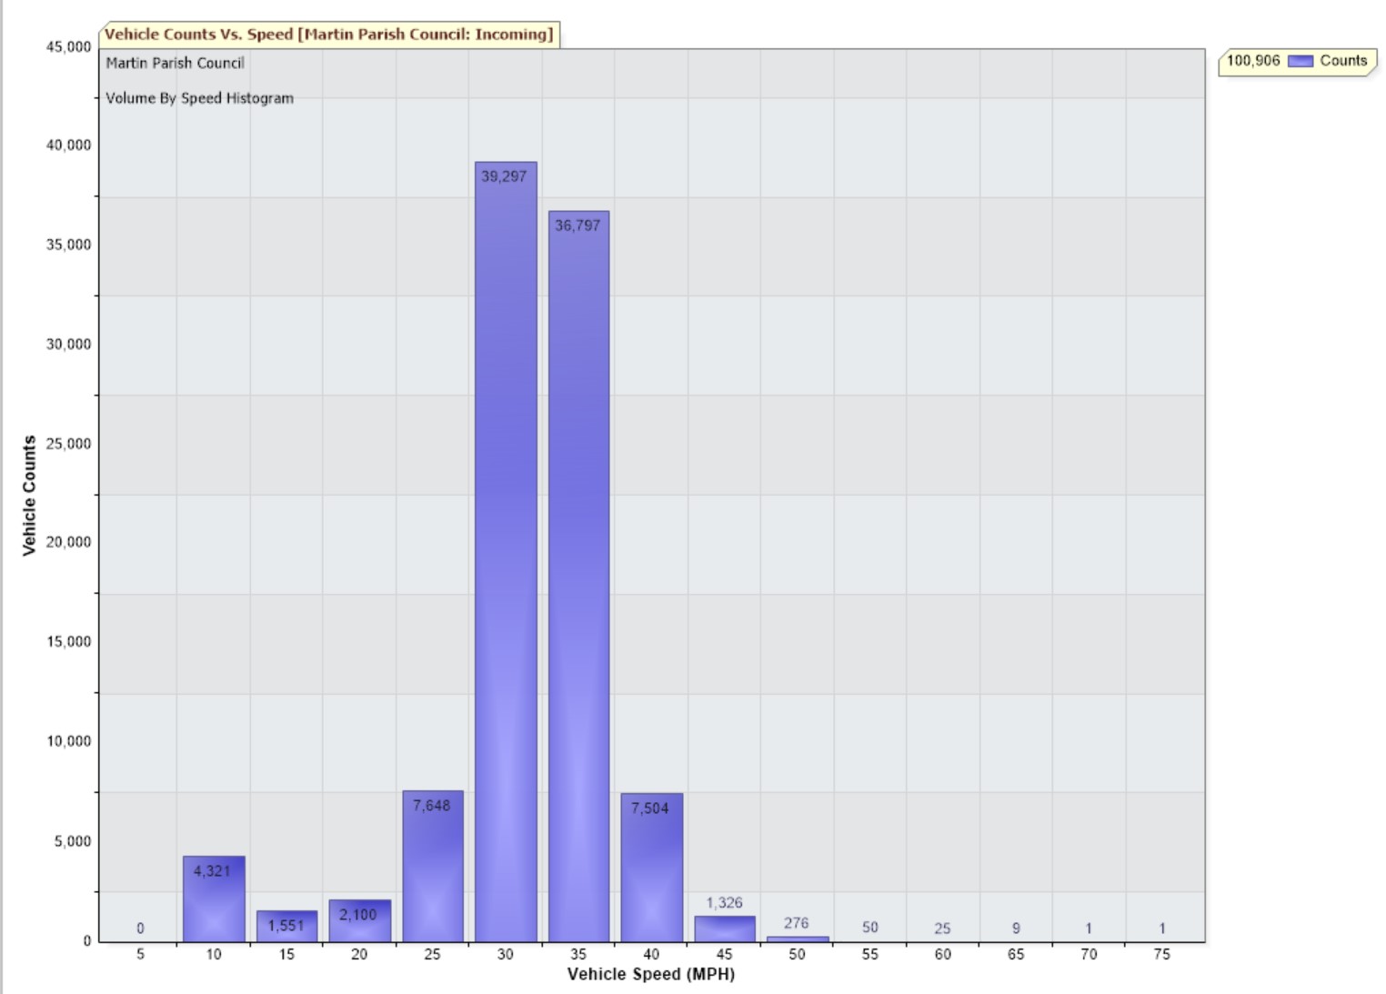Click the y-axis tick label '10,000'
This screenshot has width=1386, height=994.
click(69, 741)
